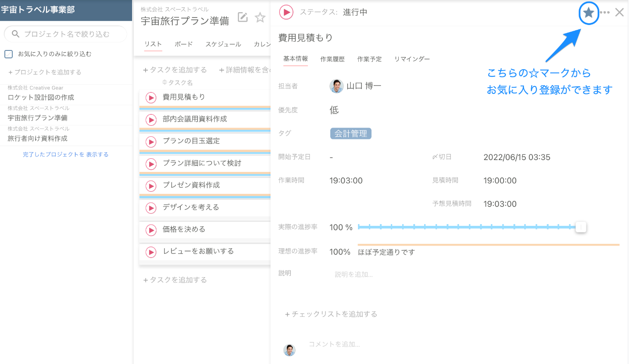The image size is (629, 364).
Task: Switch to the ボード tab
Action: coord(183,44)
